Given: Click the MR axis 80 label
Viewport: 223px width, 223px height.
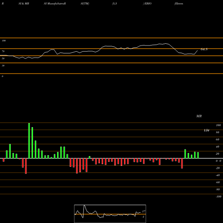Looking at the screenshot, I should (x=218, y=132).
